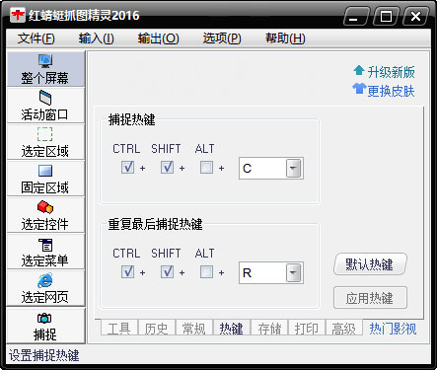Switch to the 高级 tab

344,328
